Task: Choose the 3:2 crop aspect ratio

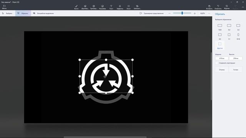Action: point(238,27)
